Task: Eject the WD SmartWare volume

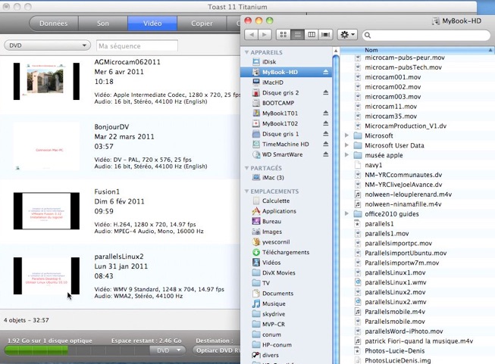Action: (x=325, y=154)
